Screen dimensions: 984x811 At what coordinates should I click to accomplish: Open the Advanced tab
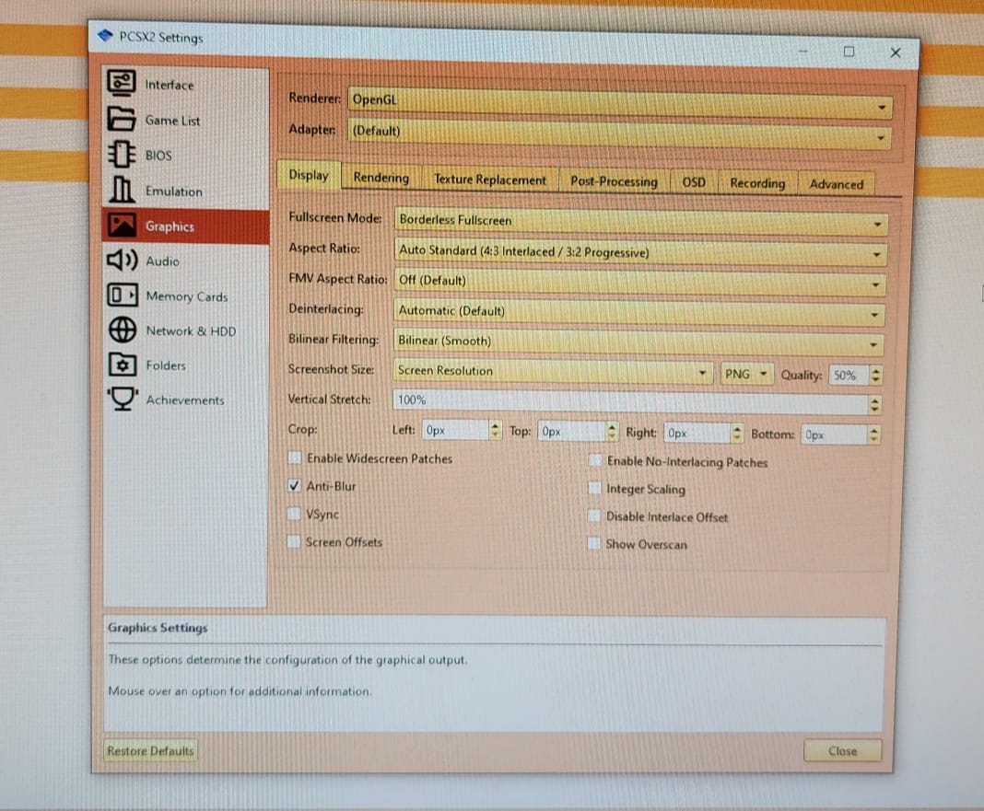(x=836, y=184)
